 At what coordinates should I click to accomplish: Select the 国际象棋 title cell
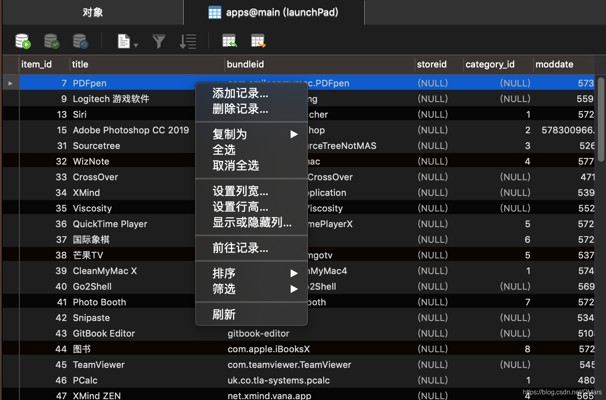click(x=91, y=240)
